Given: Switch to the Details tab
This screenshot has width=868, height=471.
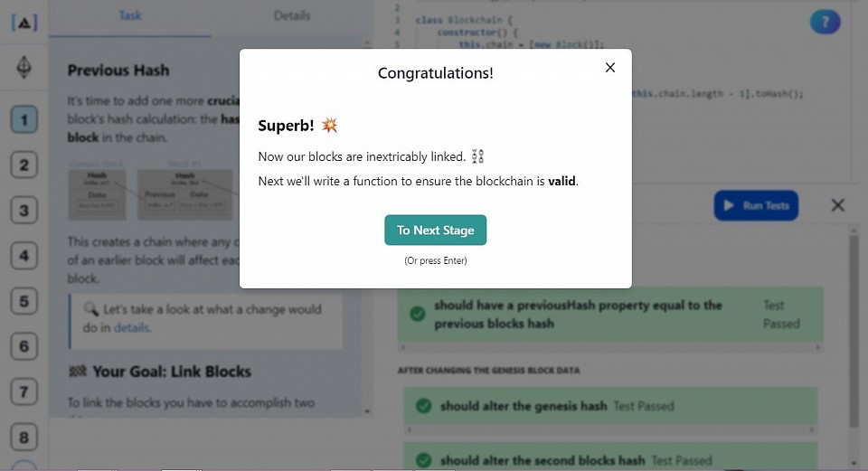Looking at the screenshot, I should point(292,16).
